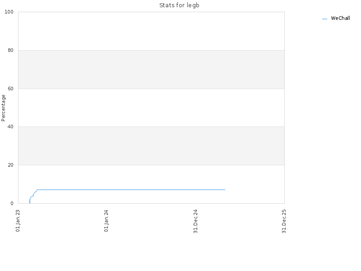Click the plateau corner of the WeChall line
This screenshot has width=361, height=271.
(37, 190)
